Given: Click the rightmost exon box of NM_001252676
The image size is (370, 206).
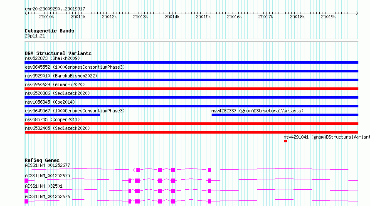Looking at the screenshot, I should (x=209, y=201).
